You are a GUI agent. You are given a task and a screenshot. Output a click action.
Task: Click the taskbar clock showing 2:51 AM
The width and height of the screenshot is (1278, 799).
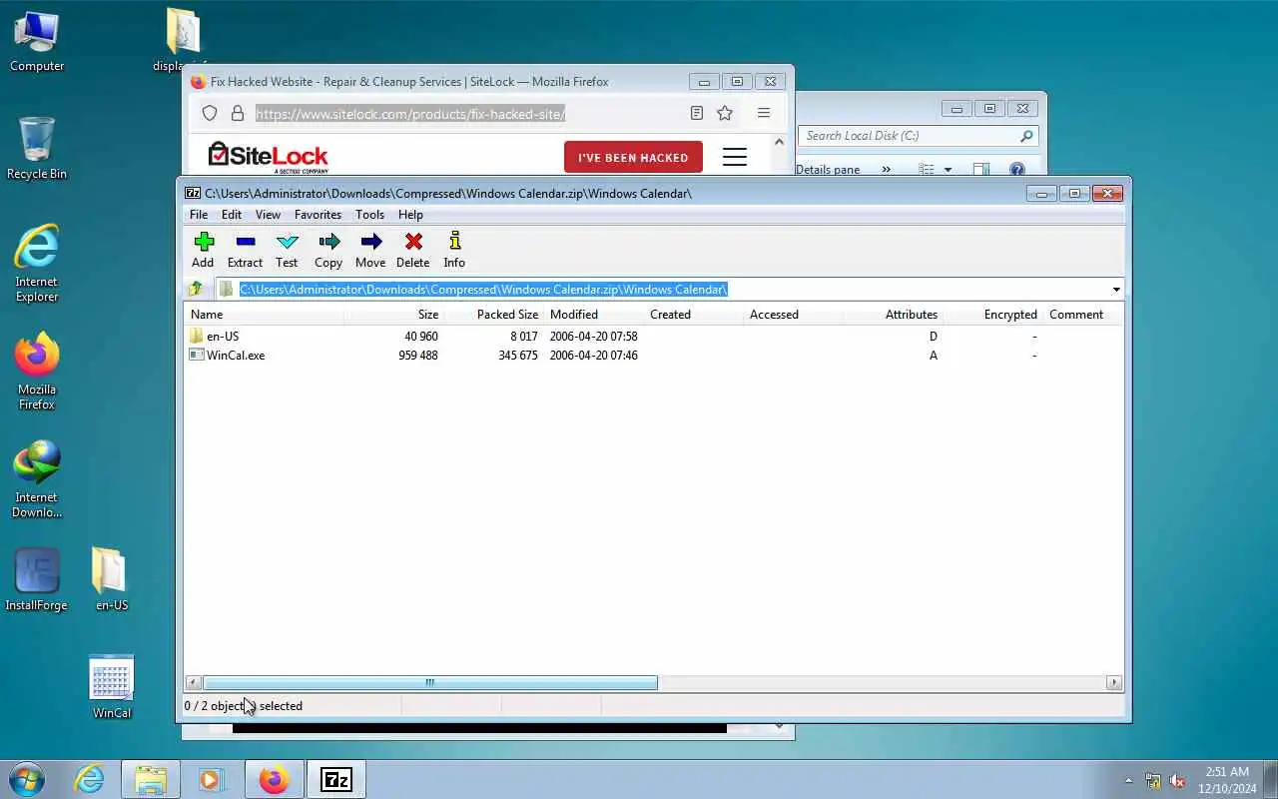click(x=1227, y=780)
